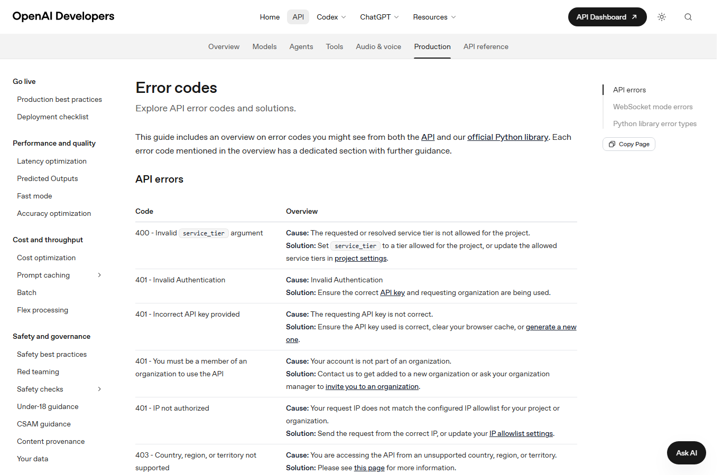The width and height of the screenshot is (722, 475).
Task: Click the '401 - IP not authorized' cell
Action: [x=172, y=408]
